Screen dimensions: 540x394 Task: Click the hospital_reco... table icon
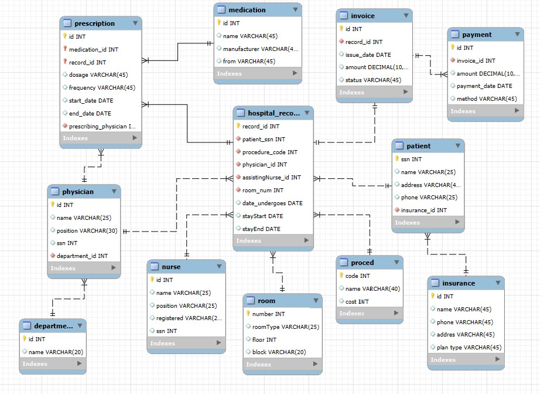pyautogui.click(x=241, y=113)
